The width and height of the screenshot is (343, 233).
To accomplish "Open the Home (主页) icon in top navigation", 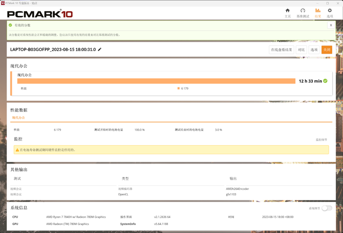I will pyautogui.click(x=287, y=11).
